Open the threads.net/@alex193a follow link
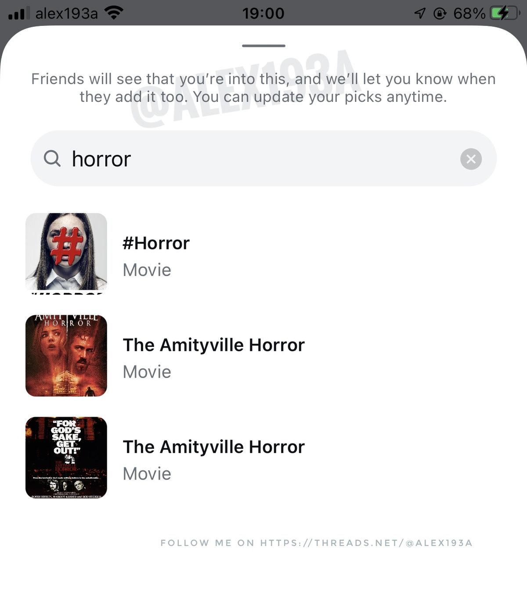The width and height of the screenshot is (527, 602). (316, 543)
